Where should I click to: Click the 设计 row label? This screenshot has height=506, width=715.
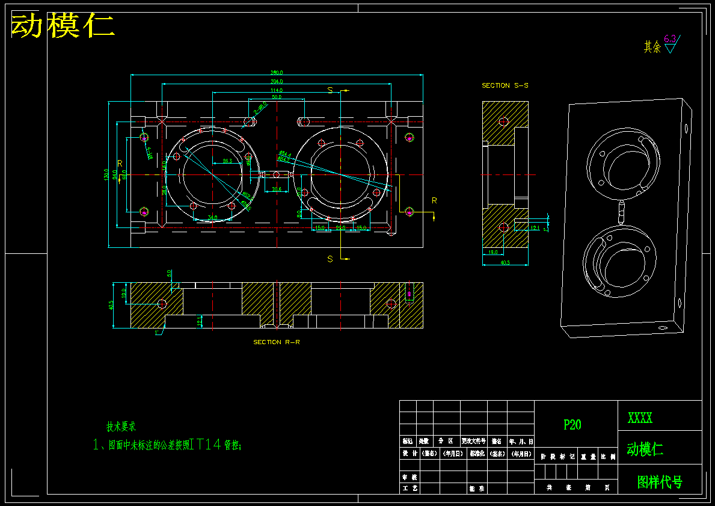point(410,454)
